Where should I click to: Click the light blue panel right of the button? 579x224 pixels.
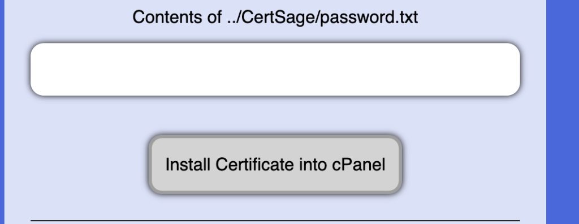[473, 165]
